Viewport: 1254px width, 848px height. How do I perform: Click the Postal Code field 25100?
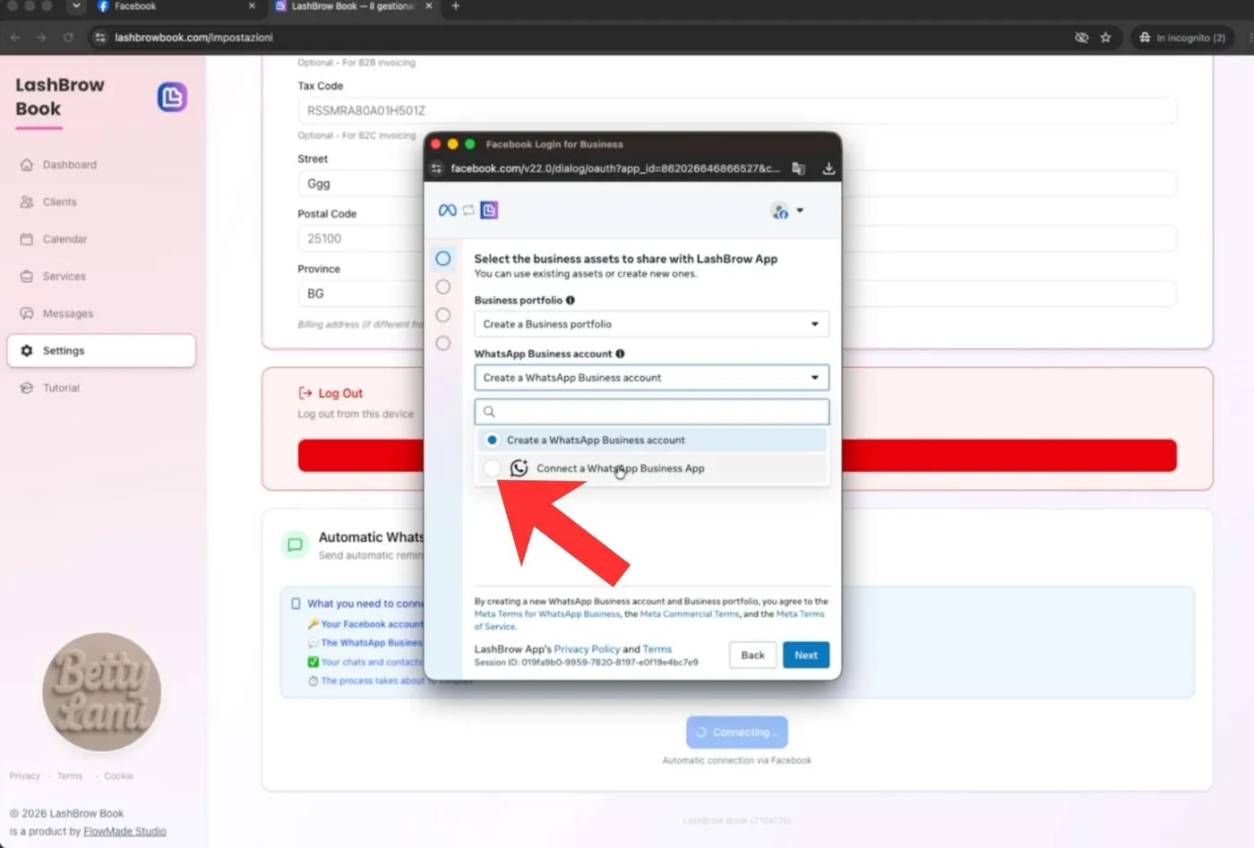tap(736, 239)
